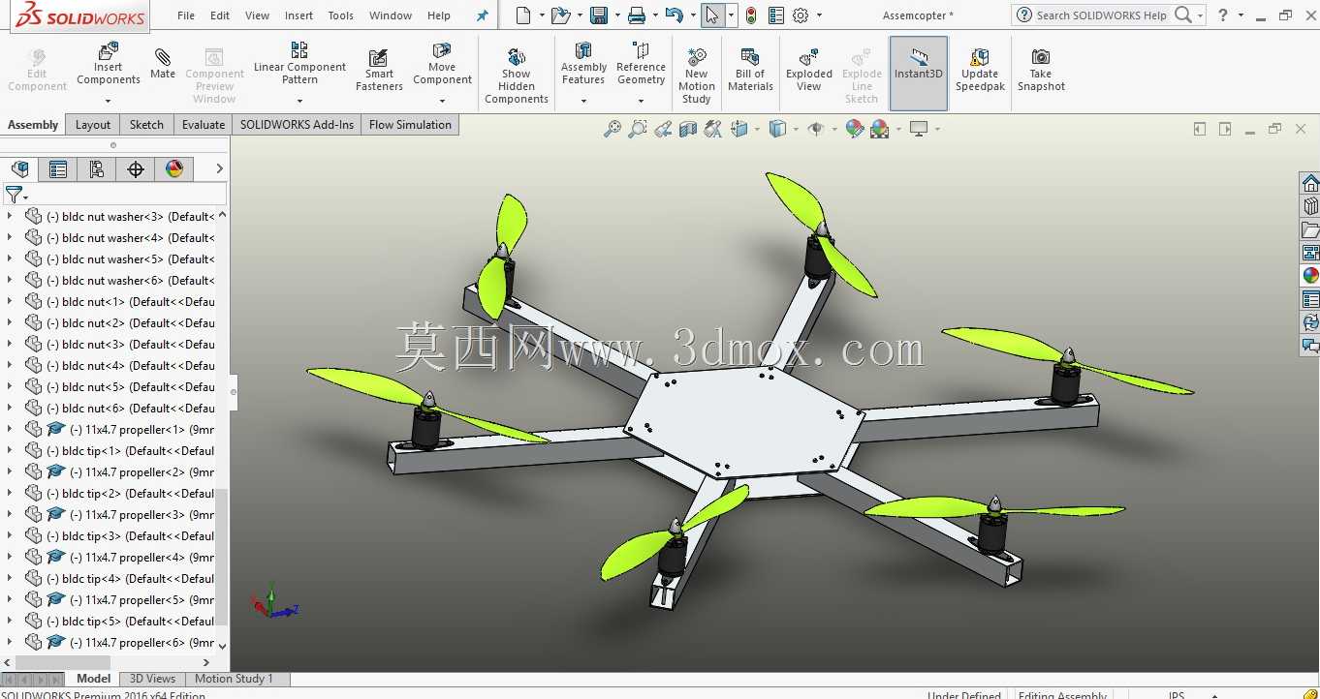This screenshot has width=1320, height=699.
Task: Open the DisplayManager tab
Action: pos(174,169)
